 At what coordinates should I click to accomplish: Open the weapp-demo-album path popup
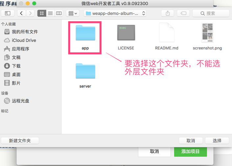(115, 14)
